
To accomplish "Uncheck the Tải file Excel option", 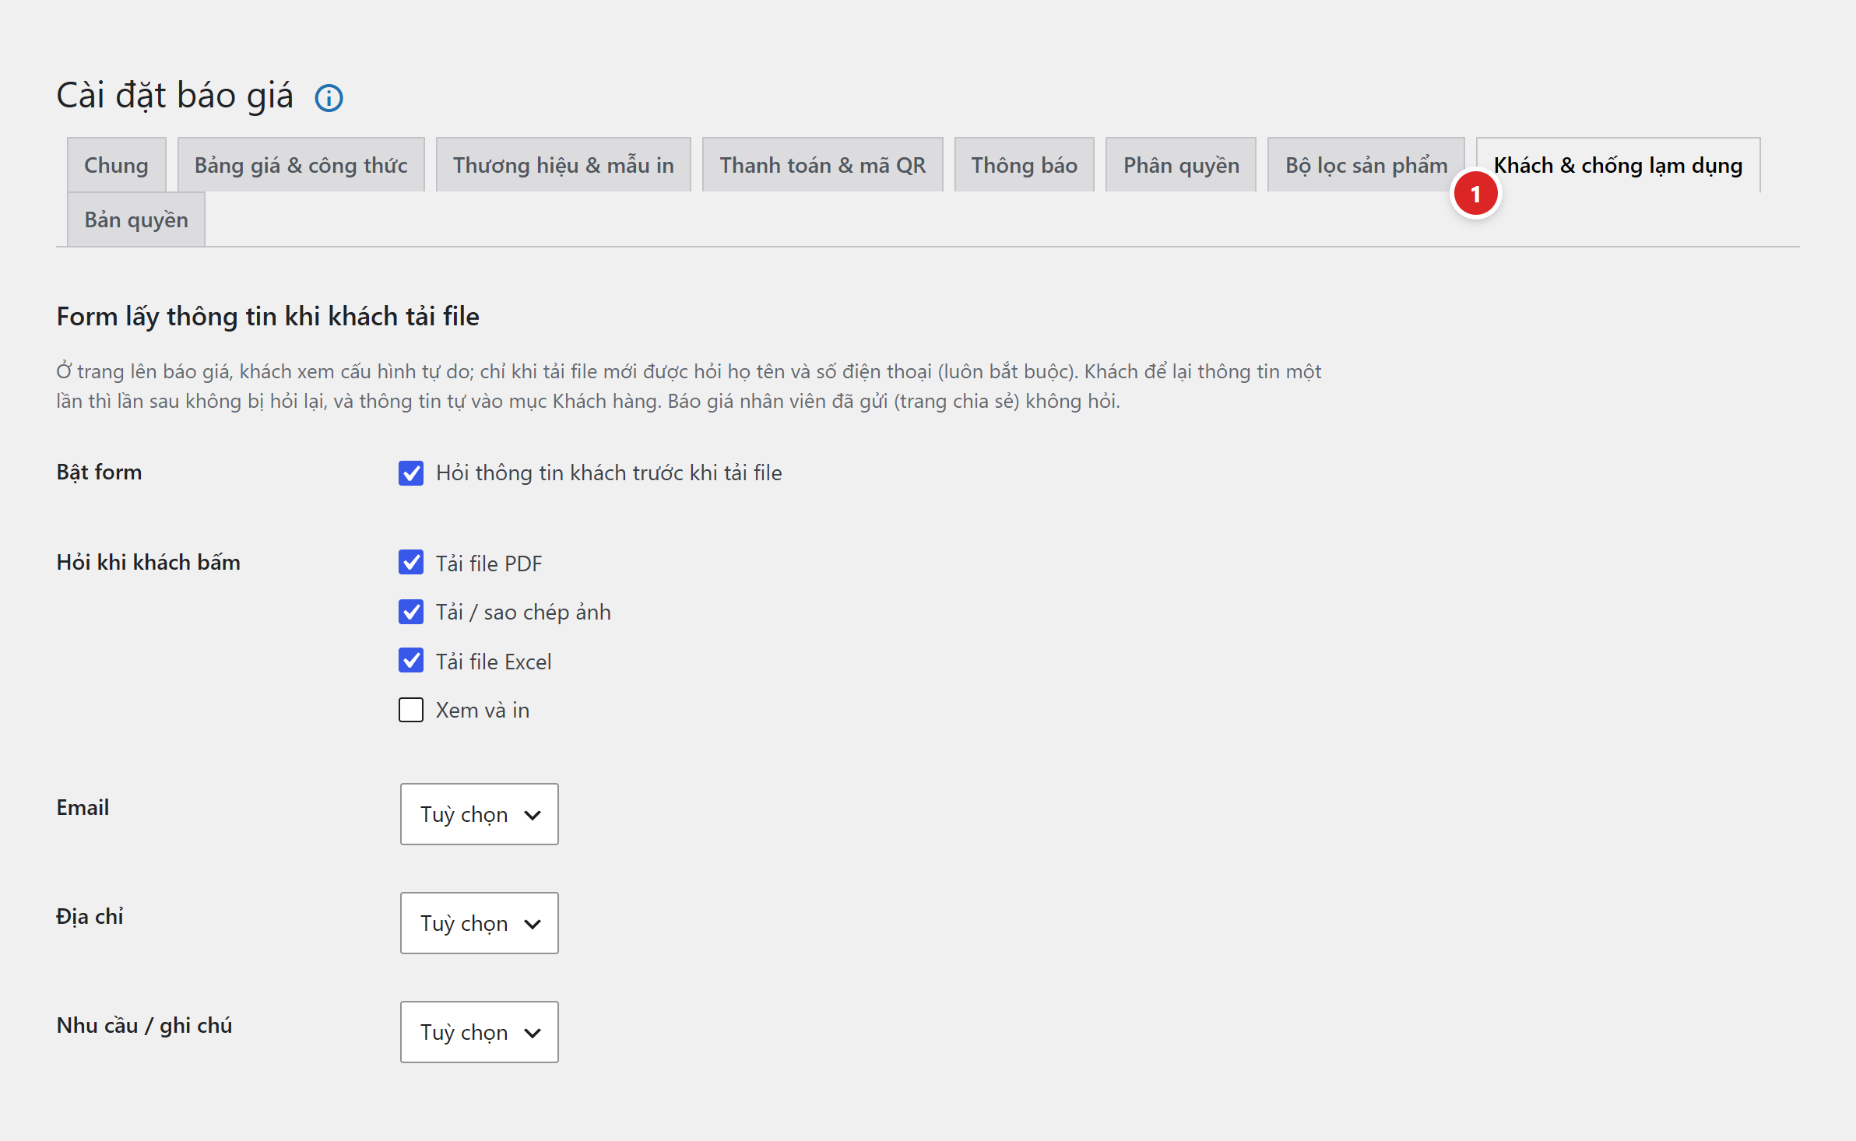I will [x=411, y=661].
